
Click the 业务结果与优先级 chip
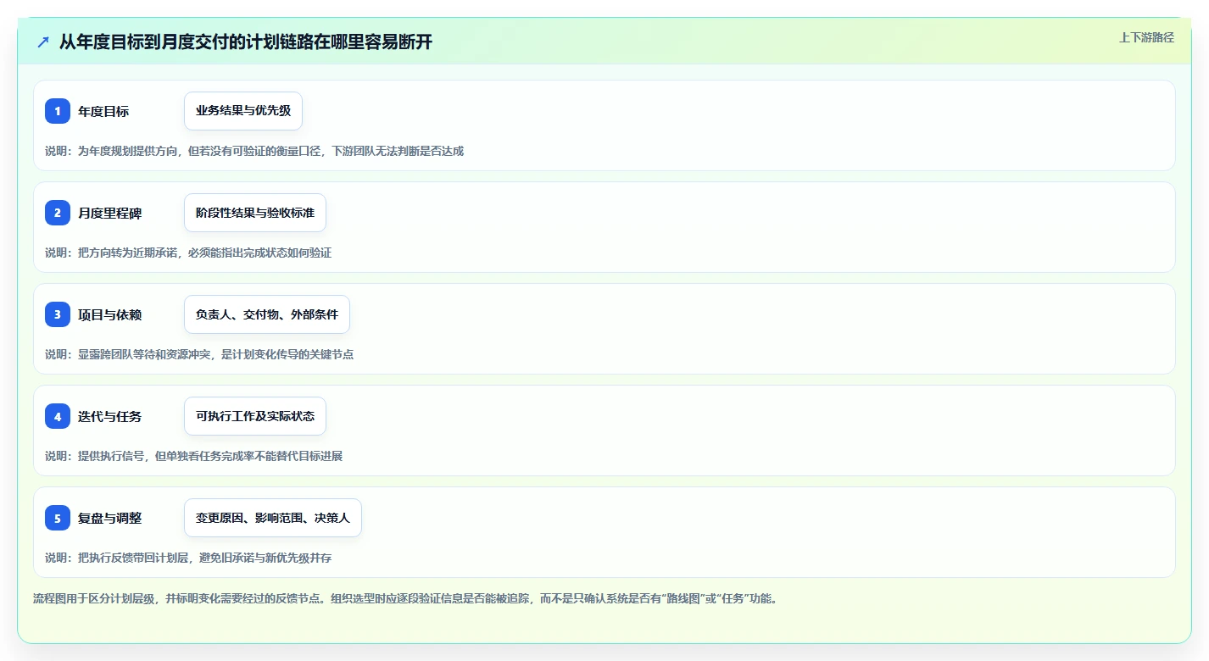click(x=243, y=111)
